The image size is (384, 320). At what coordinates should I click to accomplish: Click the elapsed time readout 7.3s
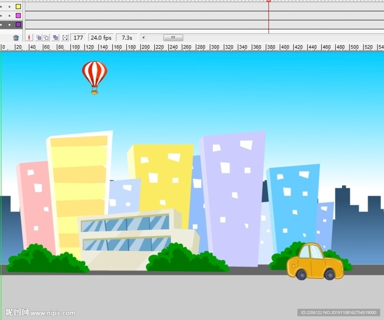127,38
